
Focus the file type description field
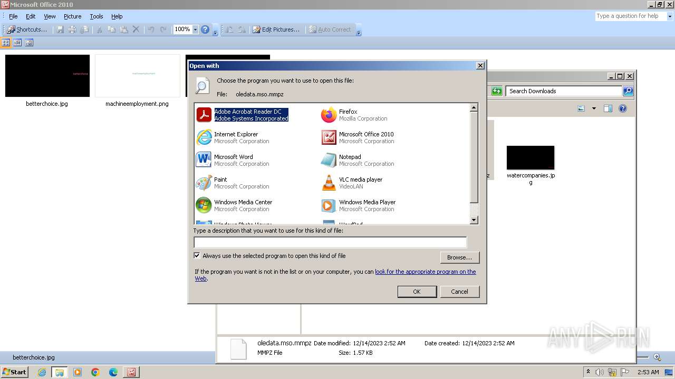(x=330, y=242)
